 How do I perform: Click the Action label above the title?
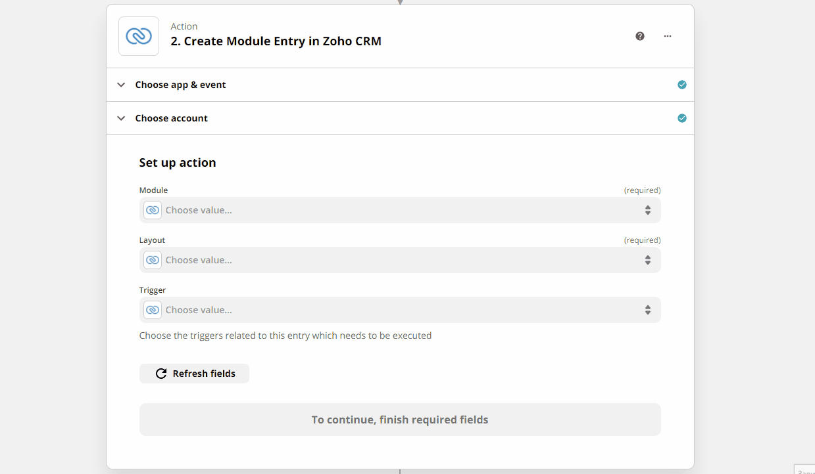point(184,26)
